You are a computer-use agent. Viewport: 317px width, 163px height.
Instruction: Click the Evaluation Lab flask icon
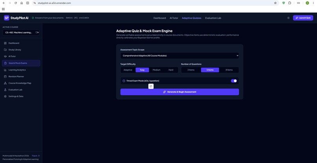tap(5, 90)
